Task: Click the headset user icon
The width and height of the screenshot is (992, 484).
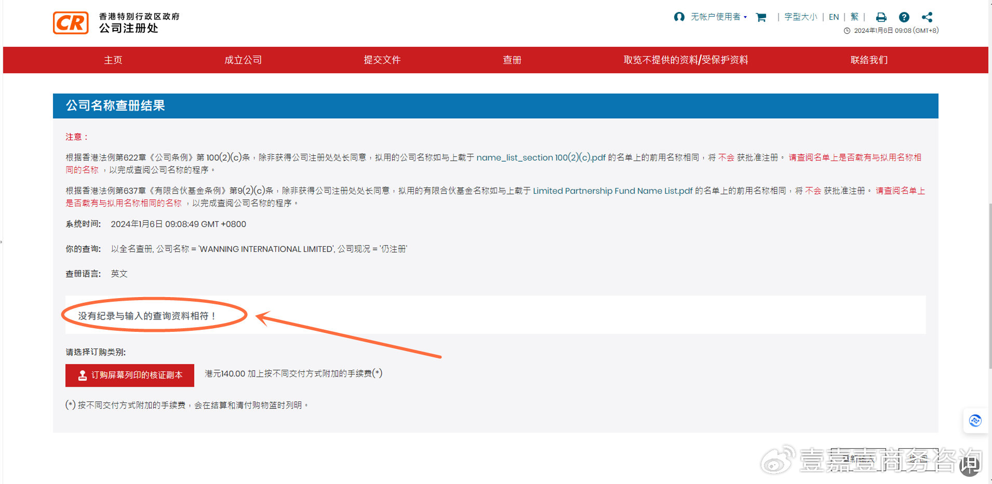Action: point(679,17)
